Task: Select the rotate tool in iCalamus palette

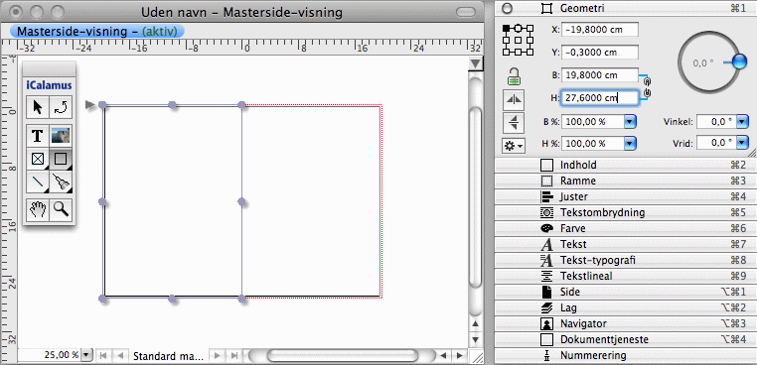Action: [x=61, y=107]
